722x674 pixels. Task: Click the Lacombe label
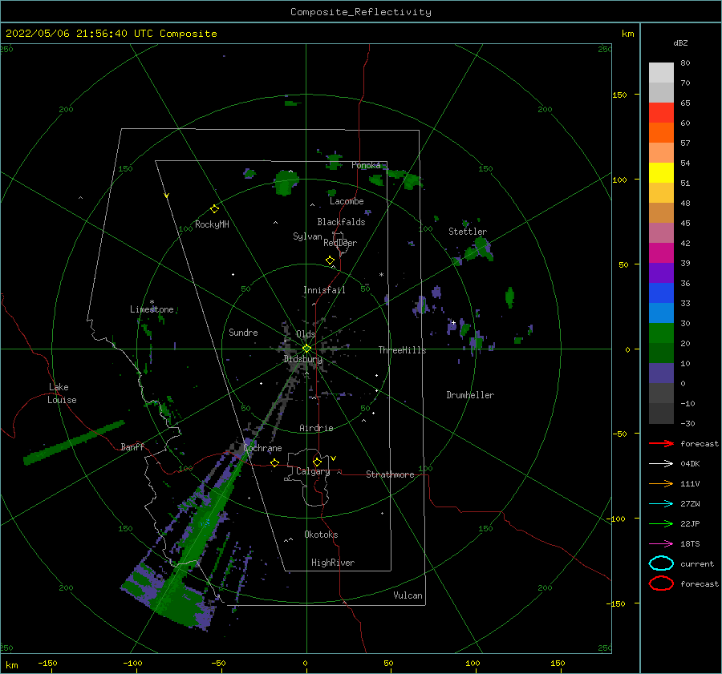click(347, 201)
